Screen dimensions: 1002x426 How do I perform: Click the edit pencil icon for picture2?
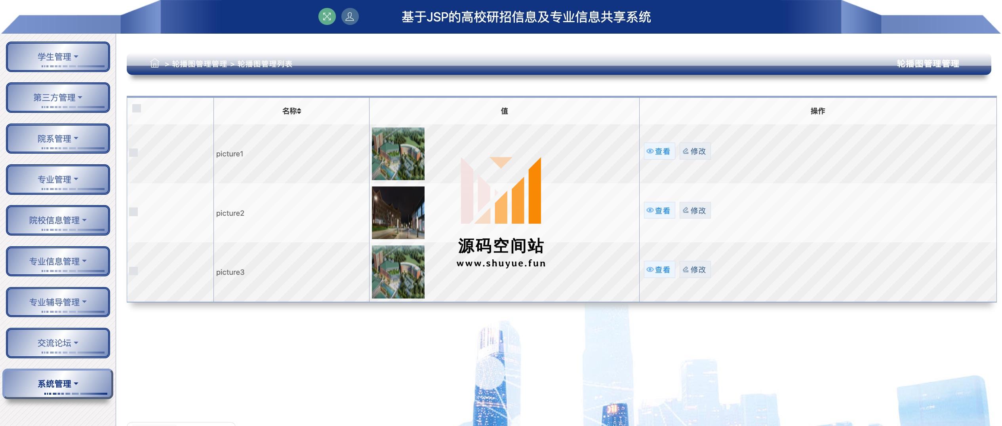pos(686,210)
